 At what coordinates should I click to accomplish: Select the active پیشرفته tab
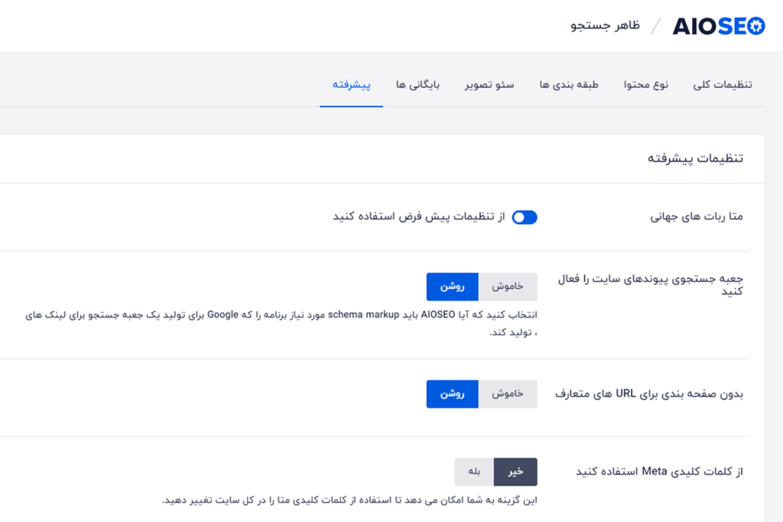pyautogui.click(x=351, y=84)
